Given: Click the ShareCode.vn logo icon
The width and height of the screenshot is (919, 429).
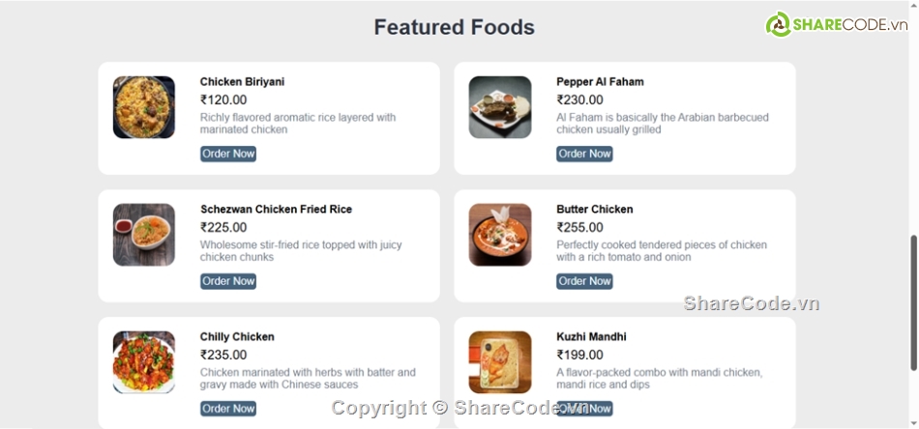Looking at the screenshot, I should [778, 24].
